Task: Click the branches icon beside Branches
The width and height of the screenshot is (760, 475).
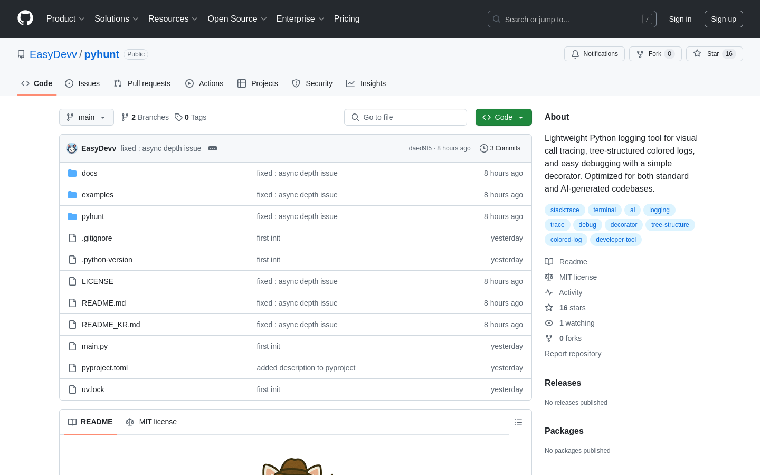Action: (x=125, y=117)
